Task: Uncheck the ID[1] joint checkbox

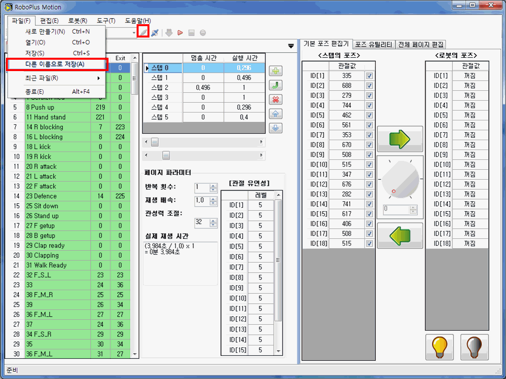Action: pos(369,76)
